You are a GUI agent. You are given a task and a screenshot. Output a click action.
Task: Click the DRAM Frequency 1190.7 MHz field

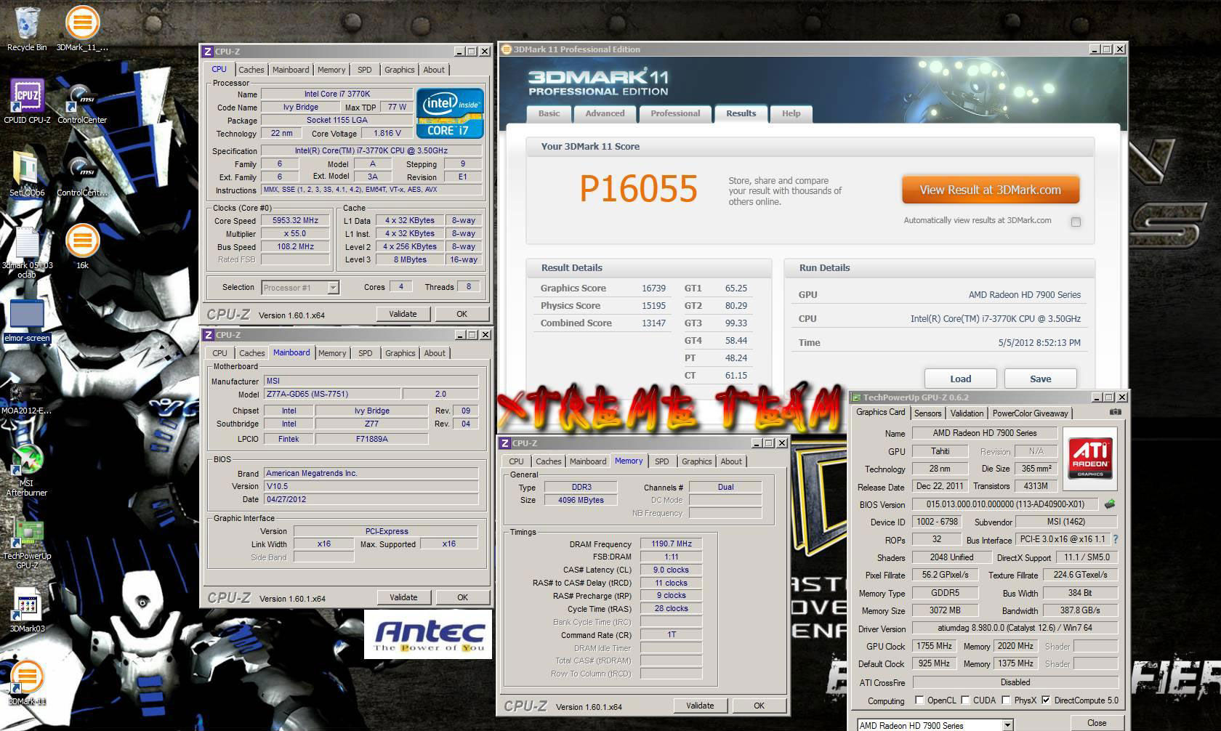pos(671,544)
